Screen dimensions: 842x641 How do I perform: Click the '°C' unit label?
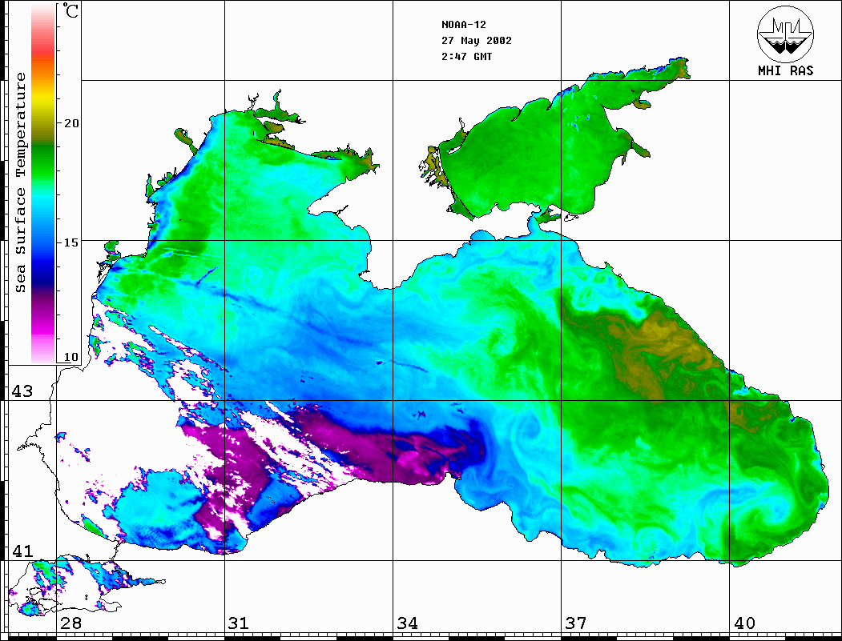point(71,10)
